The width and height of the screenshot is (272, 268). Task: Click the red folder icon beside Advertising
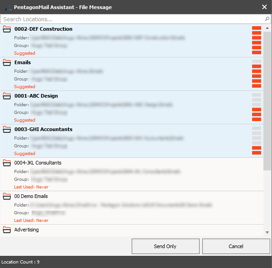tap(7, 230)
